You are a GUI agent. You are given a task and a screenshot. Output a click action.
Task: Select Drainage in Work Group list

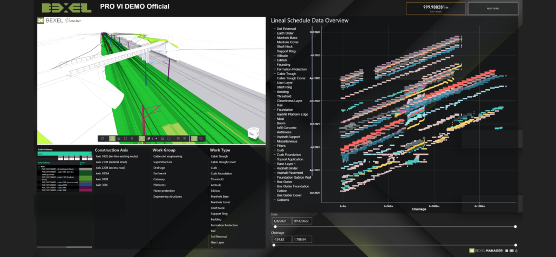160,167
